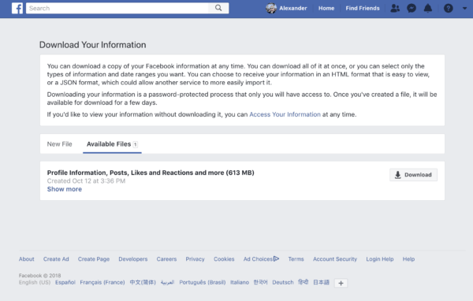Click the Created Oct 12 at 3:36 PM text

[86, 181]
